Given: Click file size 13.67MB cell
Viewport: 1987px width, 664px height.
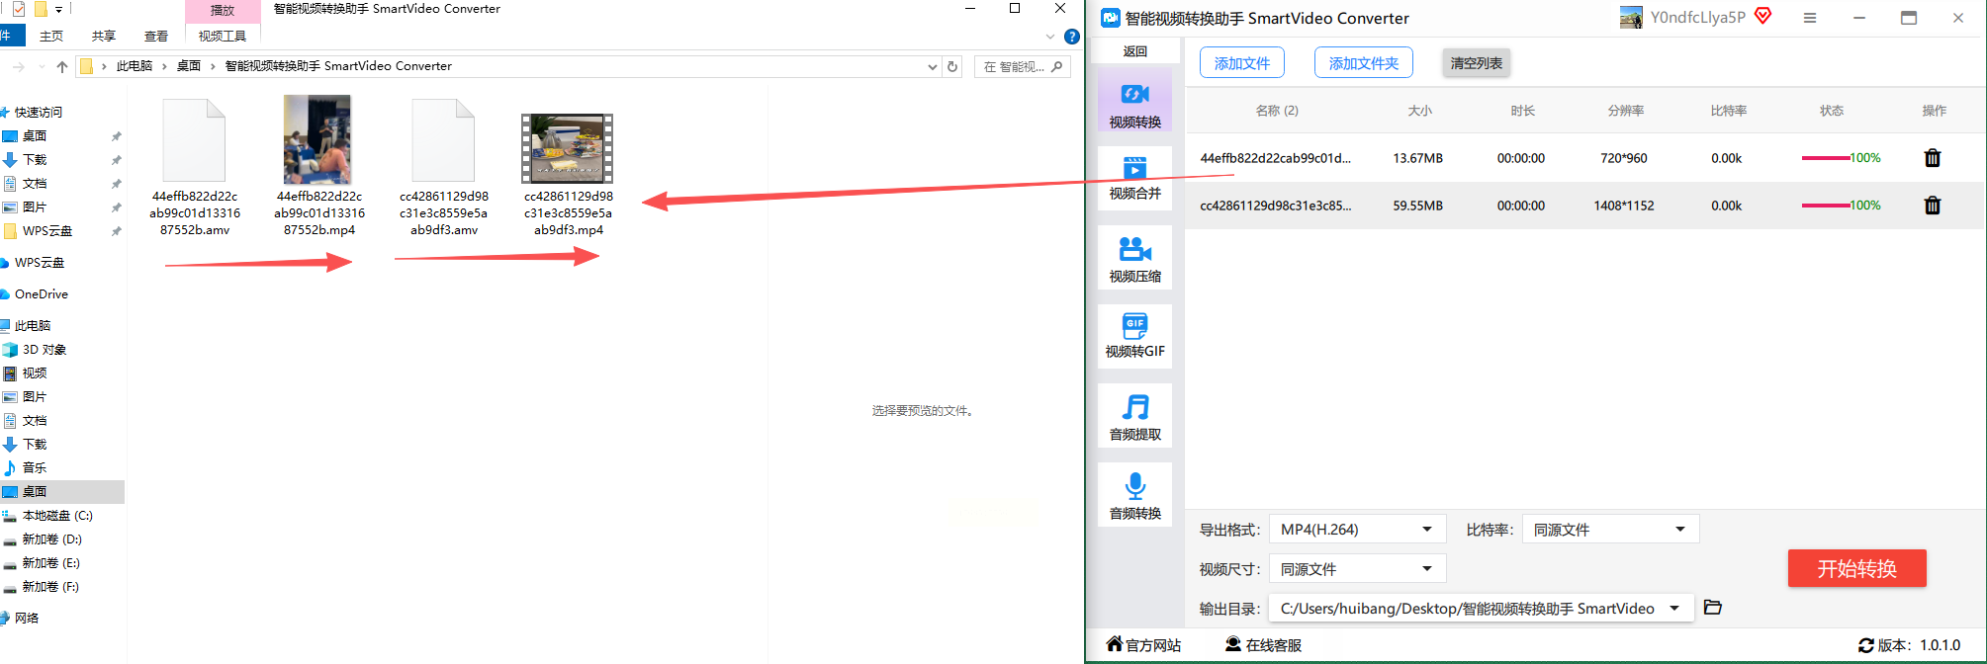Looking at the screenshot, I should (x=1417, y=158).
